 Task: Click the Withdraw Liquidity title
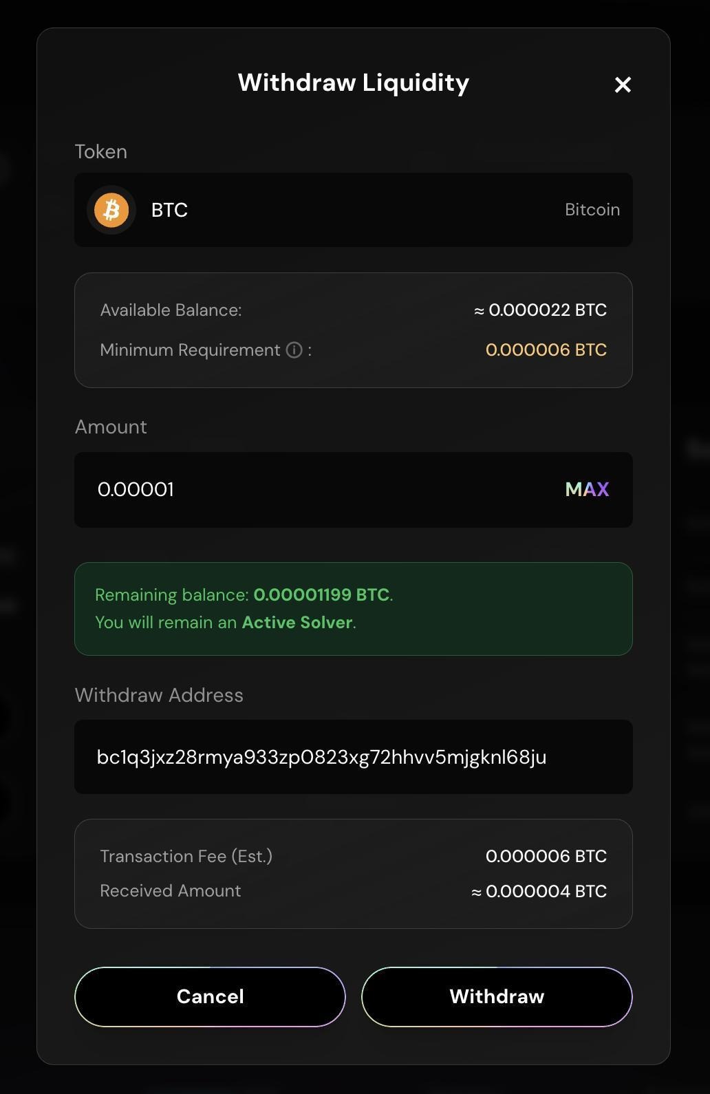tap(354, 83)
